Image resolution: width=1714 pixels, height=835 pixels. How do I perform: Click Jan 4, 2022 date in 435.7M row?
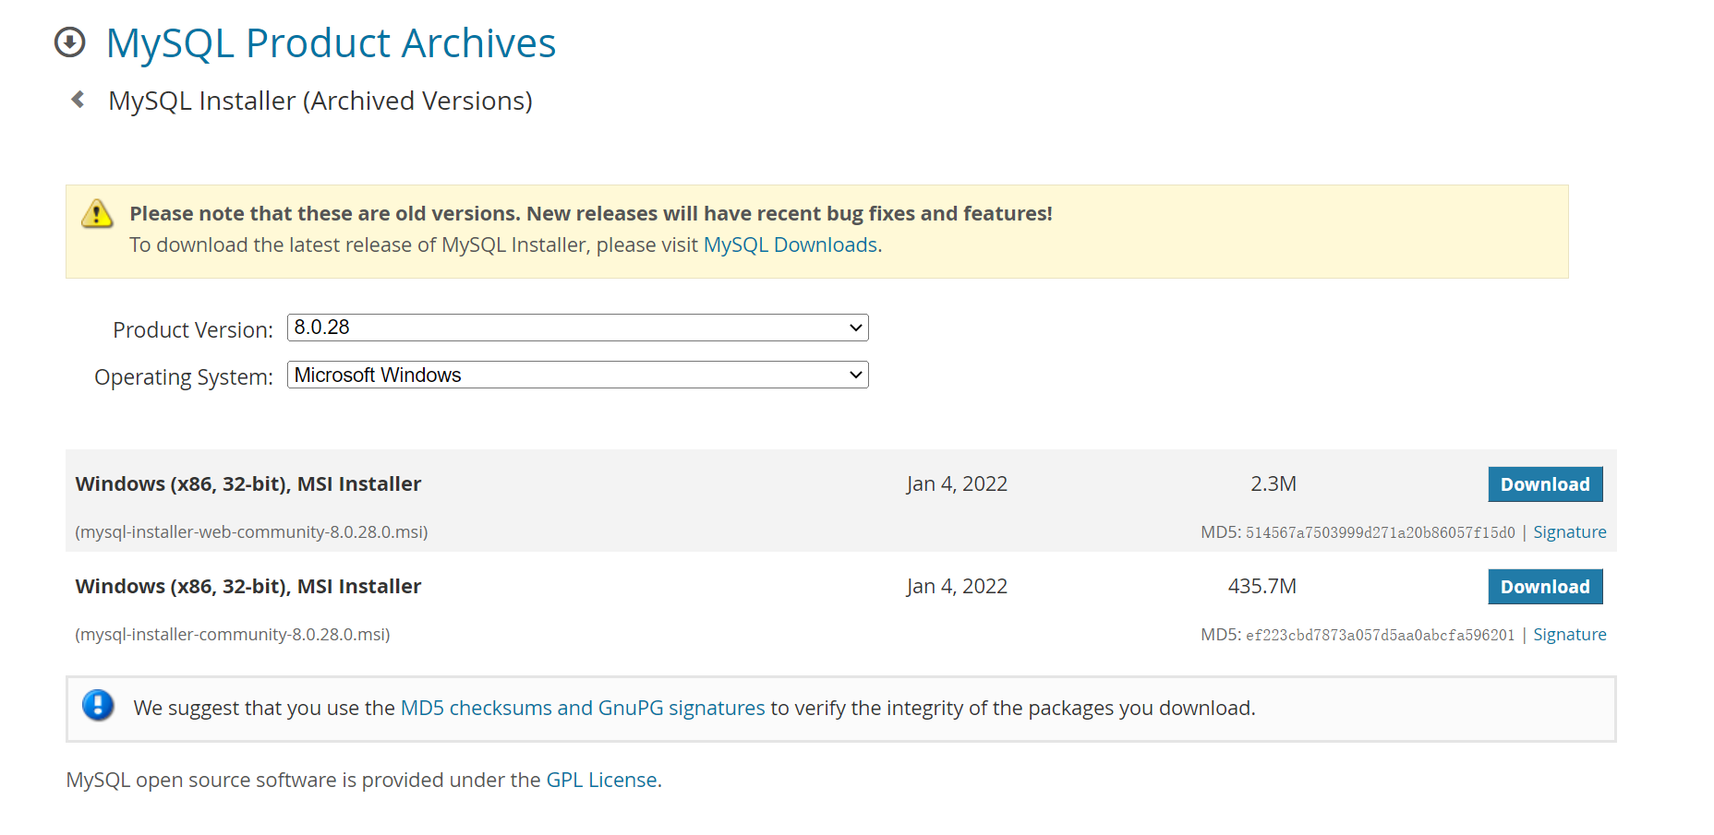tap(957, 586)
